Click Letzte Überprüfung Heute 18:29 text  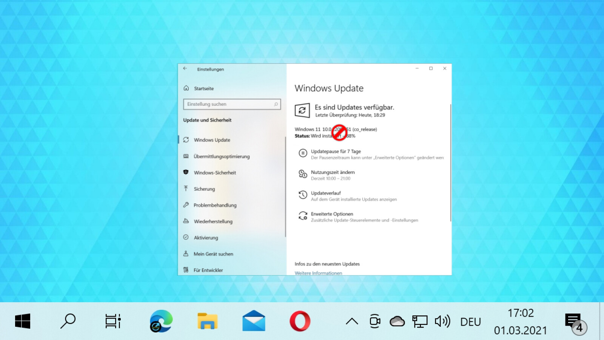(x=350, y=115)
